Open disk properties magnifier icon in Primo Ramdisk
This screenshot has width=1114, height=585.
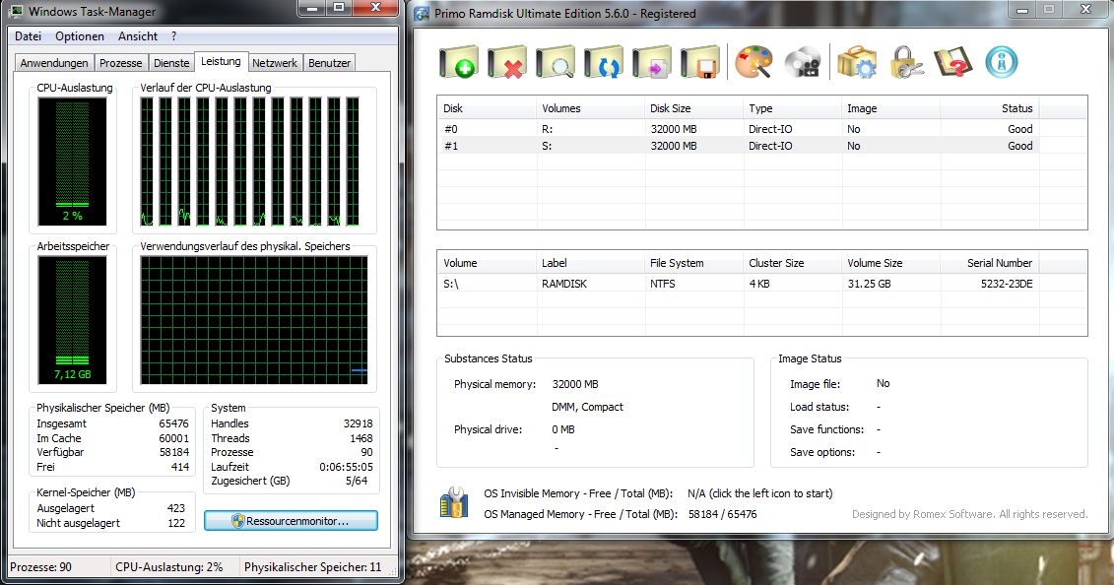coord(555,62)
